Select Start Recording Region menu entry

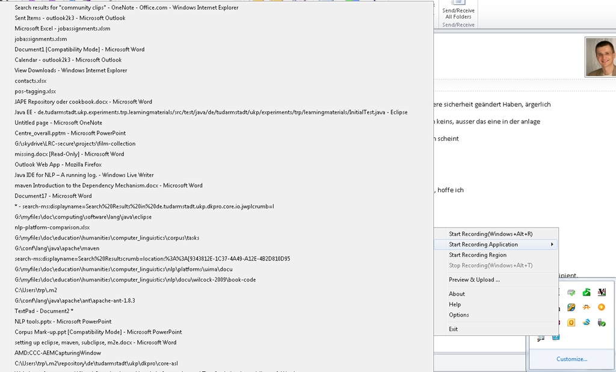click(478, 255)
